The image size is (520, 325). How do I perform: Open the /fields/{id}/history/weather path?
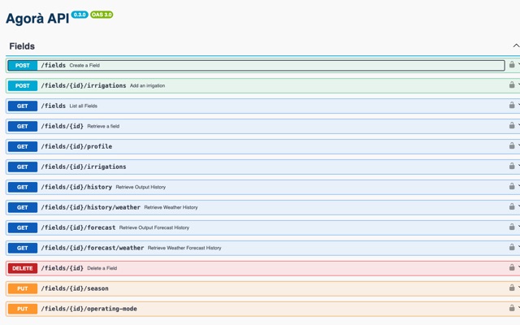(x=90, y=207)
